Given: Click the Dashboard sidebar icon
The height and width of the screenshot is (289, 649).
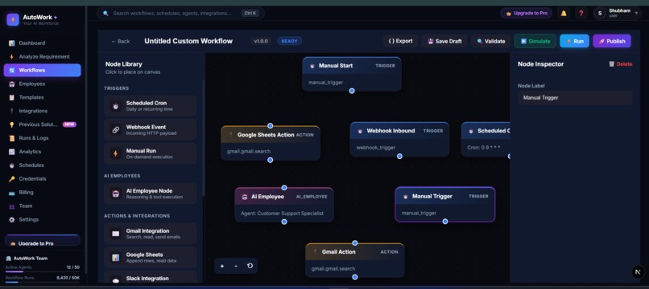Looking at the screenshot, I should pyautogui.click(x=11, y=43).
